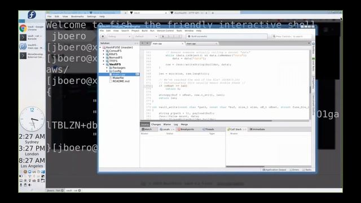Viewport: 361px width, 203px height.
Task: Open the Toolbox side pad
Action: (314, 48)
